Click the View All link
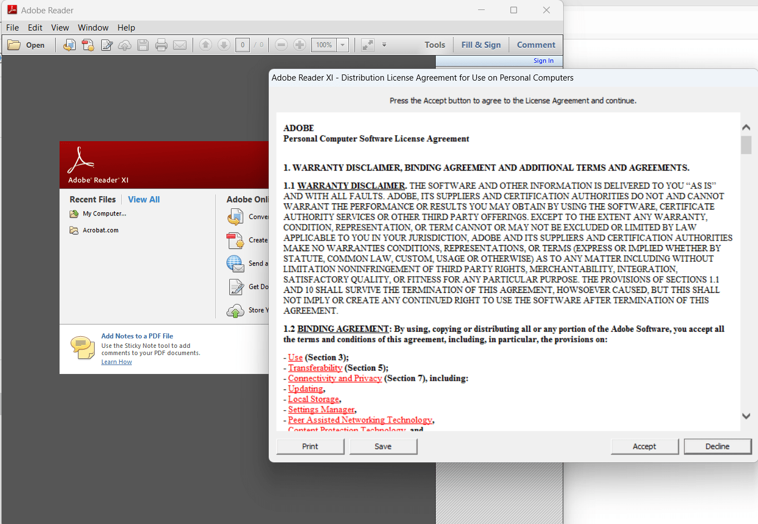 [144, 199]
